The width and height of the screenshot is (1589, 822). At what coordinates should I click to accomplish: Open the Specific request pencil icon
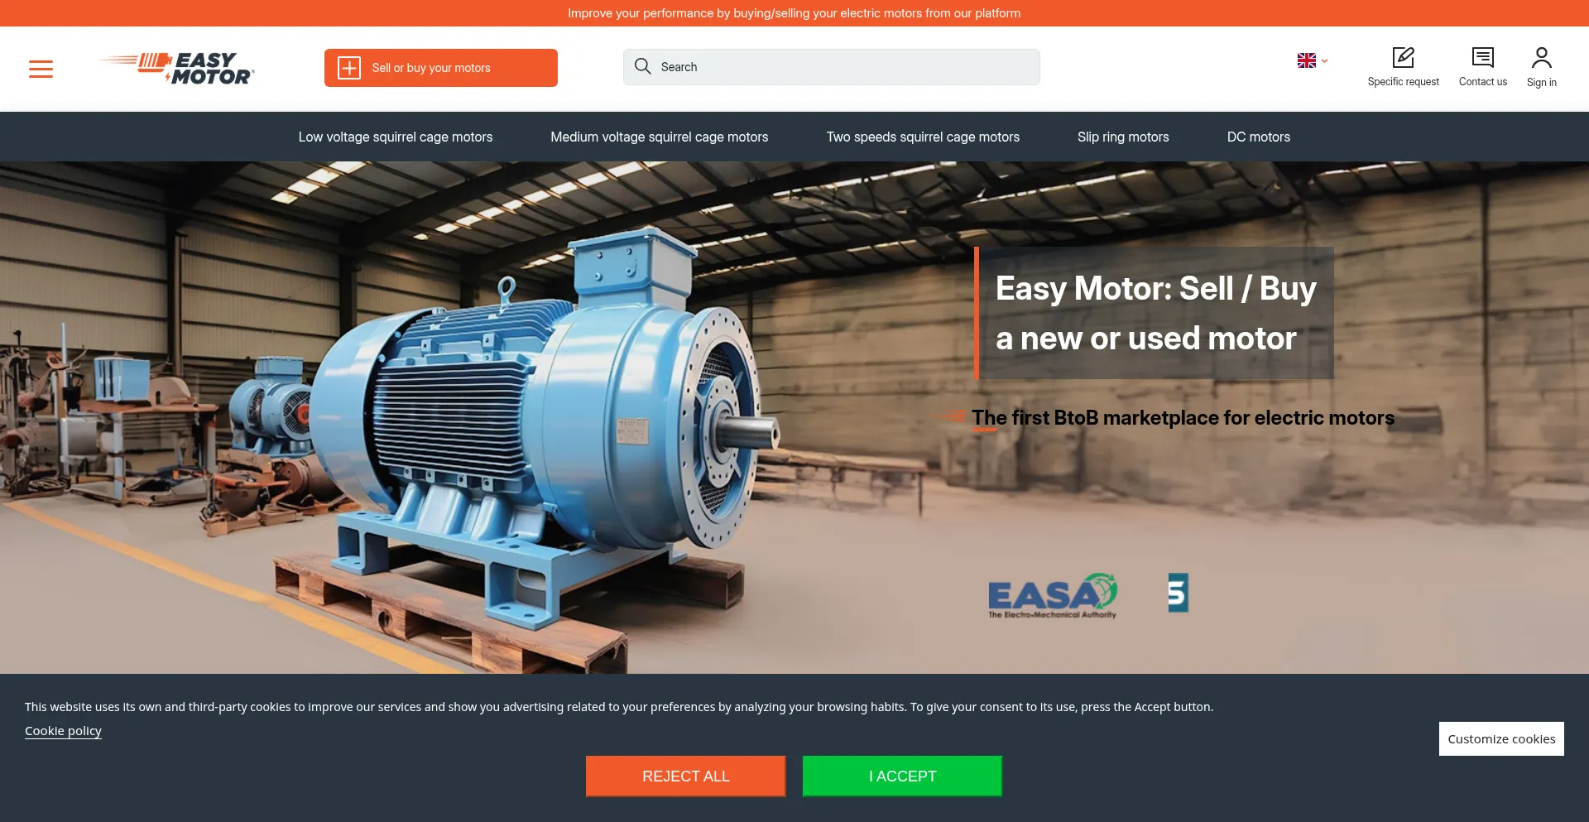coord(1403,57)
